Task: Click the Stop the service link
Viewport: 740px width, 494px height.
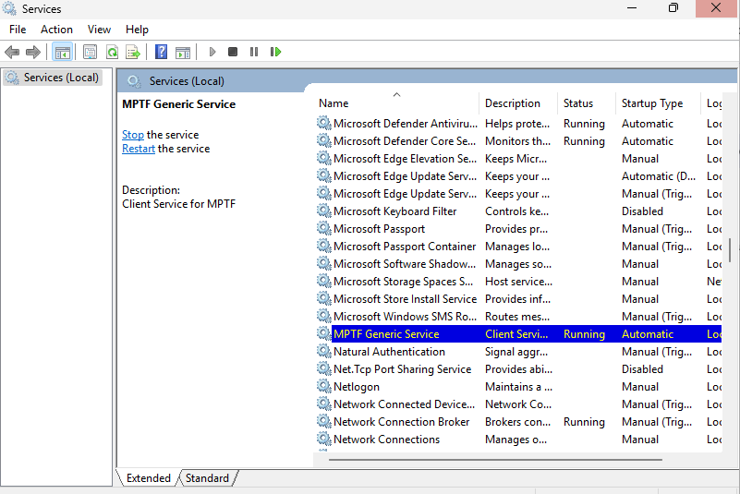Action: coord(133,135)
